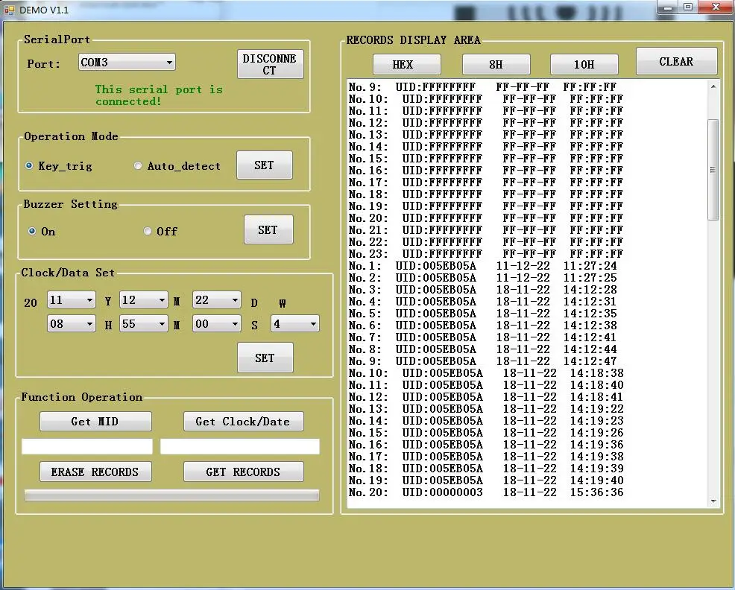
Task: Click the records progress bar
Action: pyautogui.click(x=171, y=495)
